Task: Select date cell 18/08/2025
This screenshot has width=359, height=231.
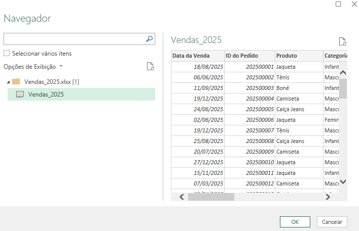Action: (x=198, y=67)
